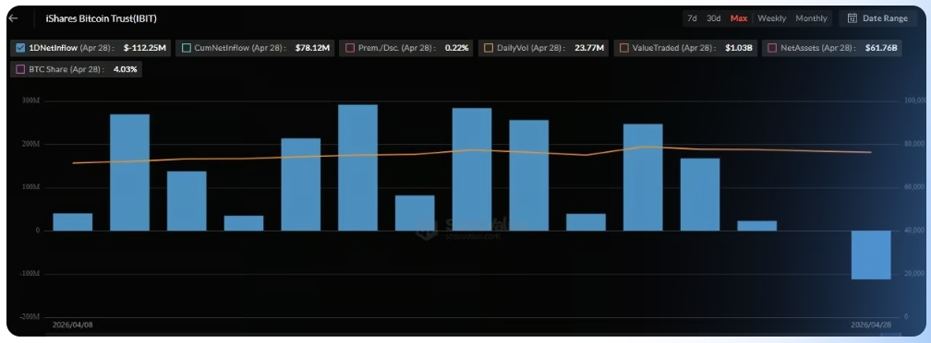Click the 4.03% BTC share value
931x343 pixels.
click(x=126, y=69)
